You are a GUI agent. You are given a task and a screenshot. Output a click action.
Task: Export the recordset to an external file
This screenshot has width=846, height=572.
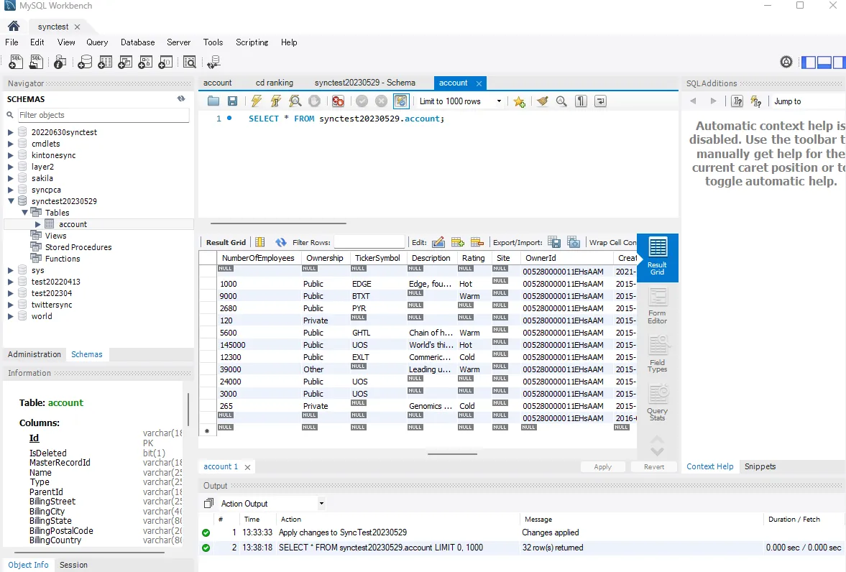[x=553, y=241]
